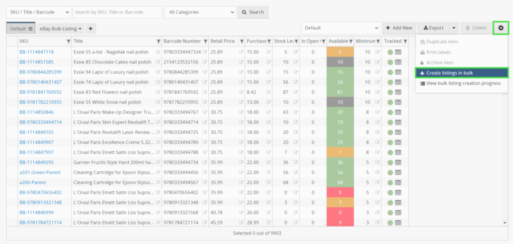Click the Delete button

(476, 28)
